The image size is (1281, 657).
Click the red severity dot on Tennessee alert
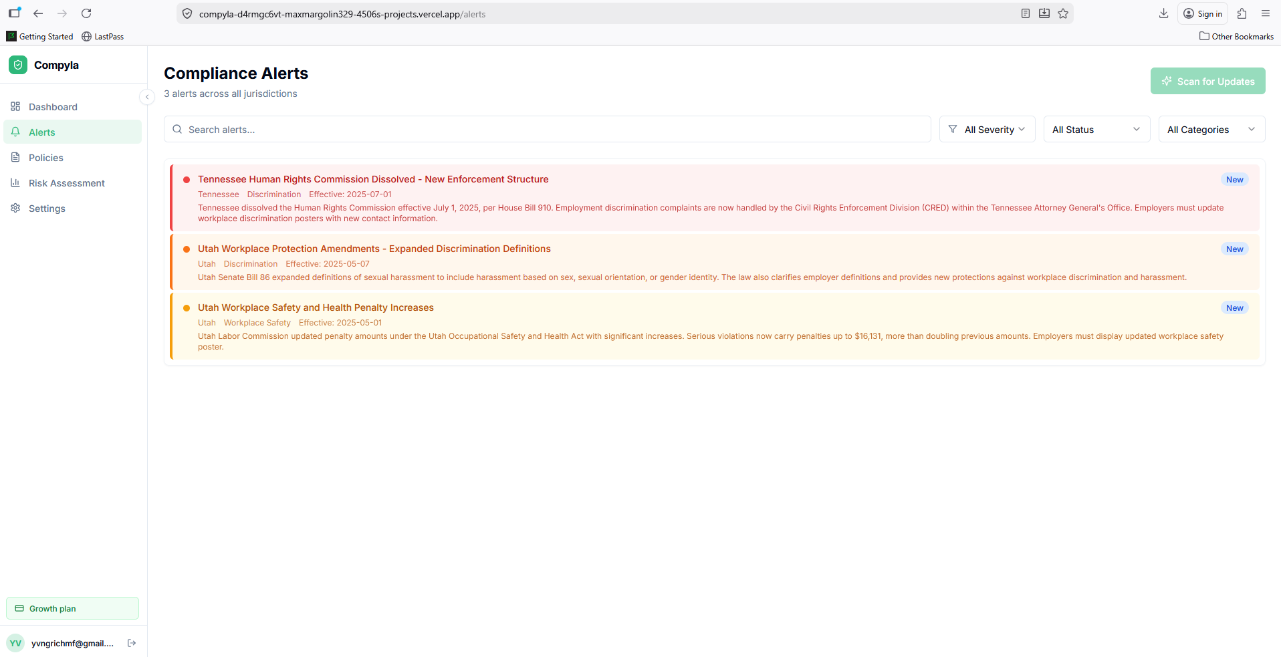(x=187, y=179)
